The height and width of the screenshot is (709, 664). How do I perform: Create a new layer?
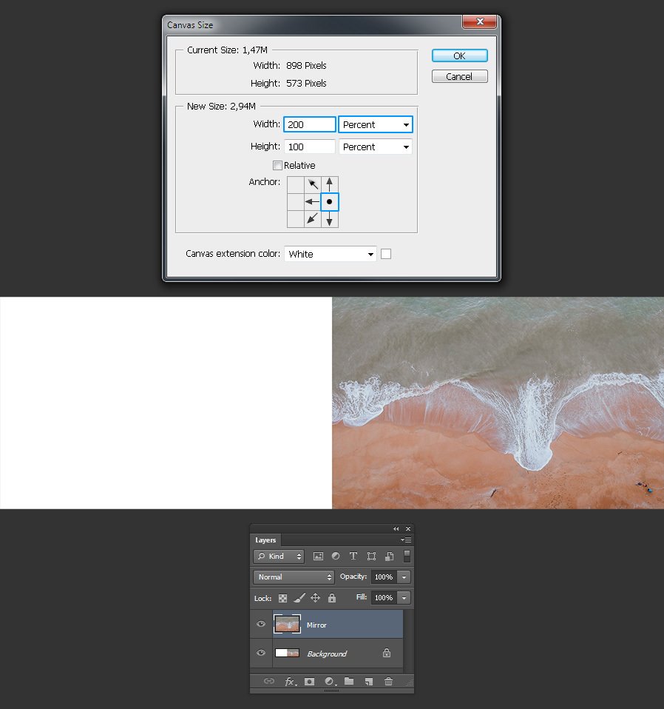coord(369,681)
